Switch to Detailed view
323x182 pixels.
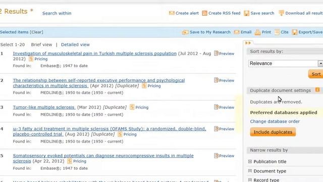click(x=75, y=44)
